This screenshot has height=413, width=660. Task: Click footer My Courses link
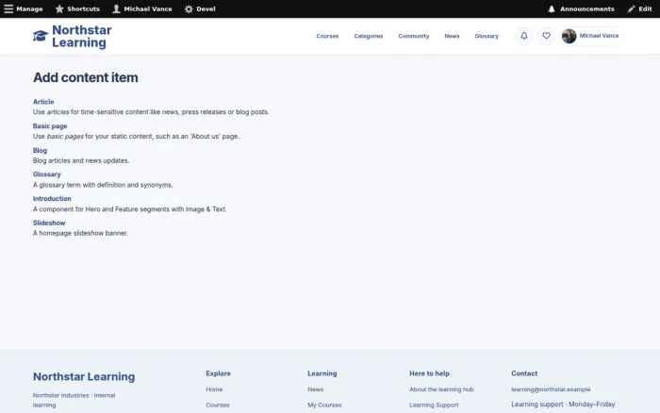point(324,405)
